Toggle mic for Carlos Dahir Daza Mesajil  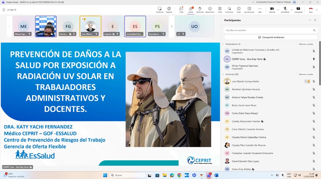click(314, 113)
